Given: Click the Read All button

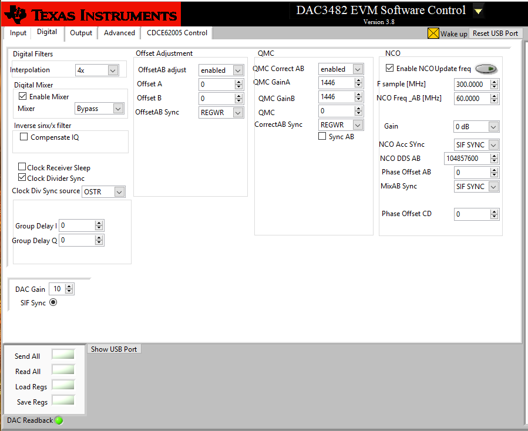Looking at the screenshot, I should pyautogui.click(x=63, y=370).
